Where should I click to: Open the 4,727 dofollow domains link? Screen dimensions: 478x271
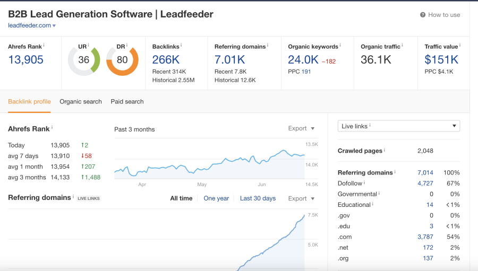425,183
